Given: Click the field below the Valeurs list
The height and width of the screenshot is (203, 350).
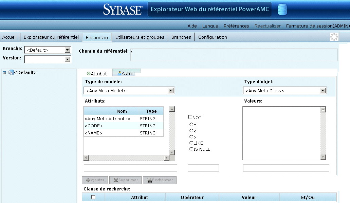Looking at the screenshot, I should (286, 168).
